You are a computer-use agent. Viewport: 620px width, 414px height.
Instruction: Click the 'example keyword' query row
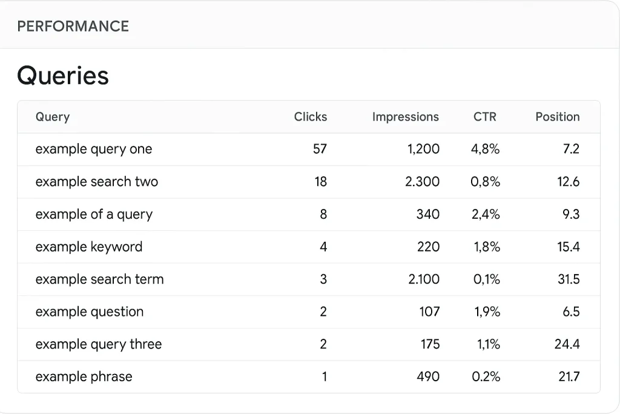click(x=88, y=247)
